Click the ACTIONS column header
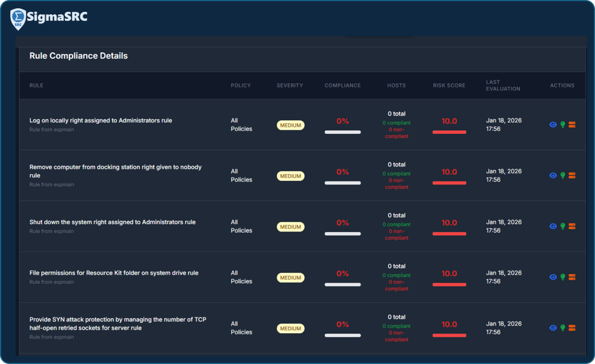Screen dimensions: 595x364 pos(562,86)
